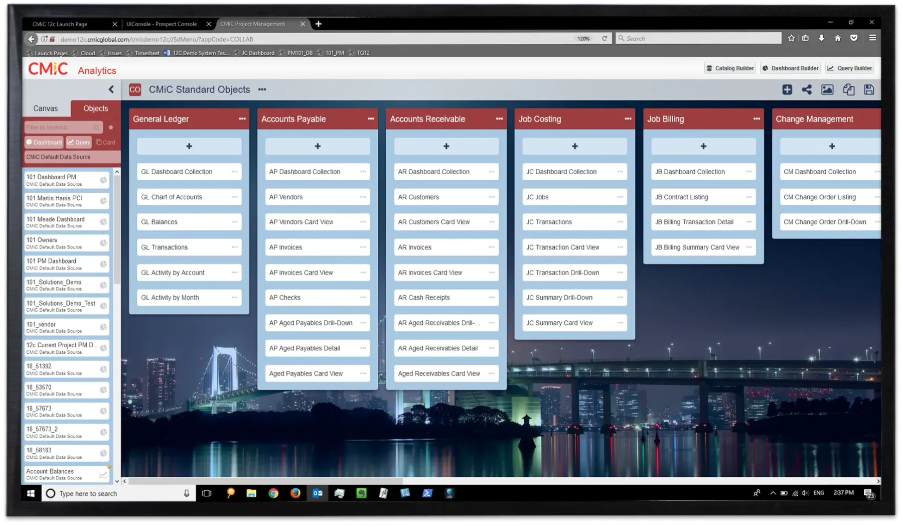Reload the page with the refresh icon
Image resolution: width=903 pixels, height=527 pixels.
pos(605,39)
